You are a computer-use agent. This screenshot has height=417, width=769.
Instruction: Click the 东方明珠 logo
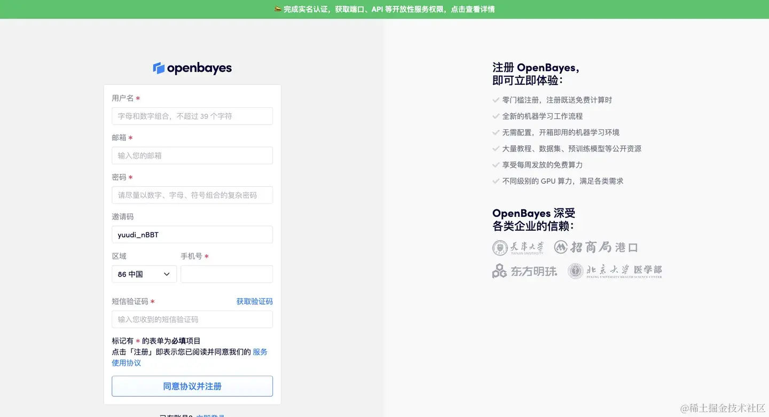click(524, 271)
